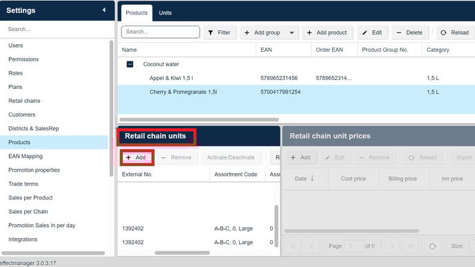
Task: Click the settings sidebar vertical scrollbar
Action: click(x=111, y=108)
